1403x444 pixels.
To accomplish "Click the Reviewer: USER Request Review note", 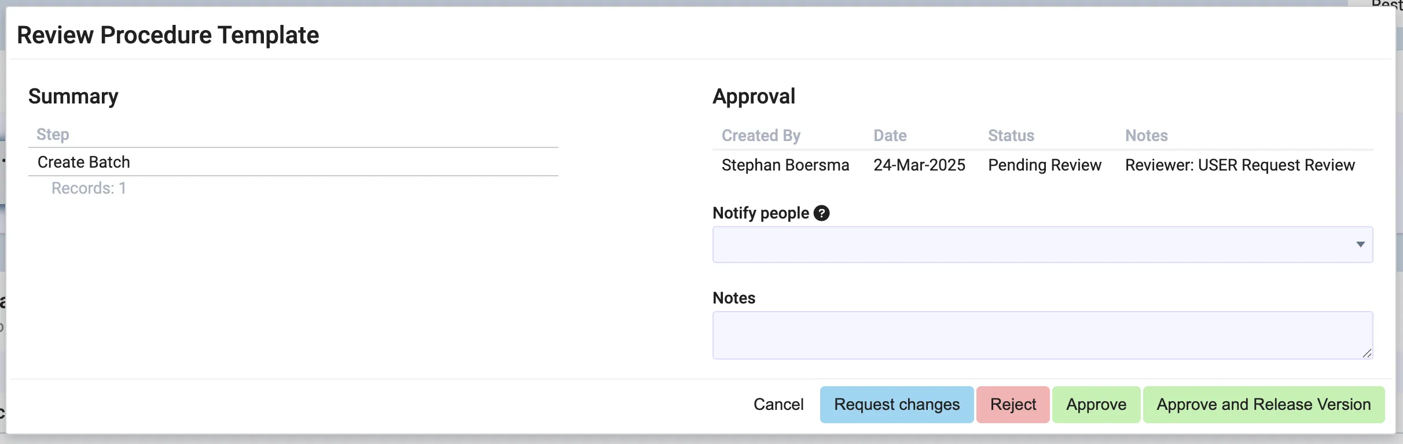I will pos(1240,165).
